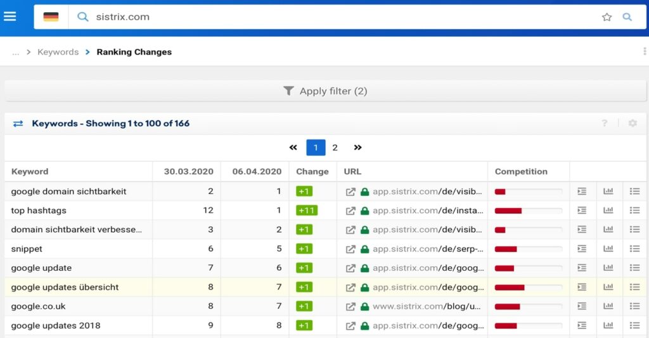Click the +11 change badge
Image resolution: width=649 pixels, height=338 pixels.
point(307,211)
